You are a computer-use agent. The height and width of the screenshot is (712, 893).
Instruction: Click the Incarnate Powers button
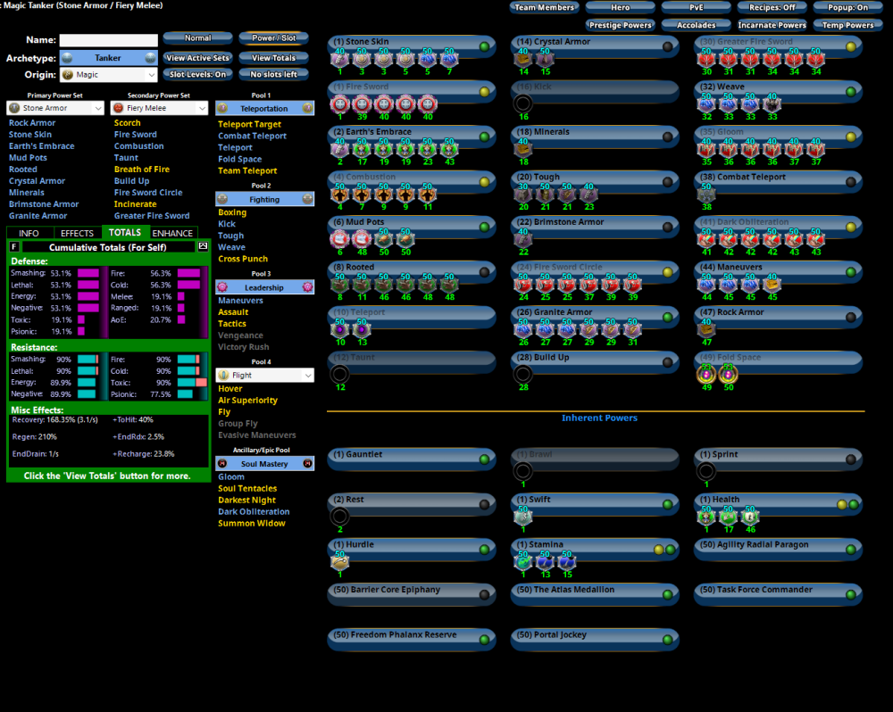(x=772, y=25)
